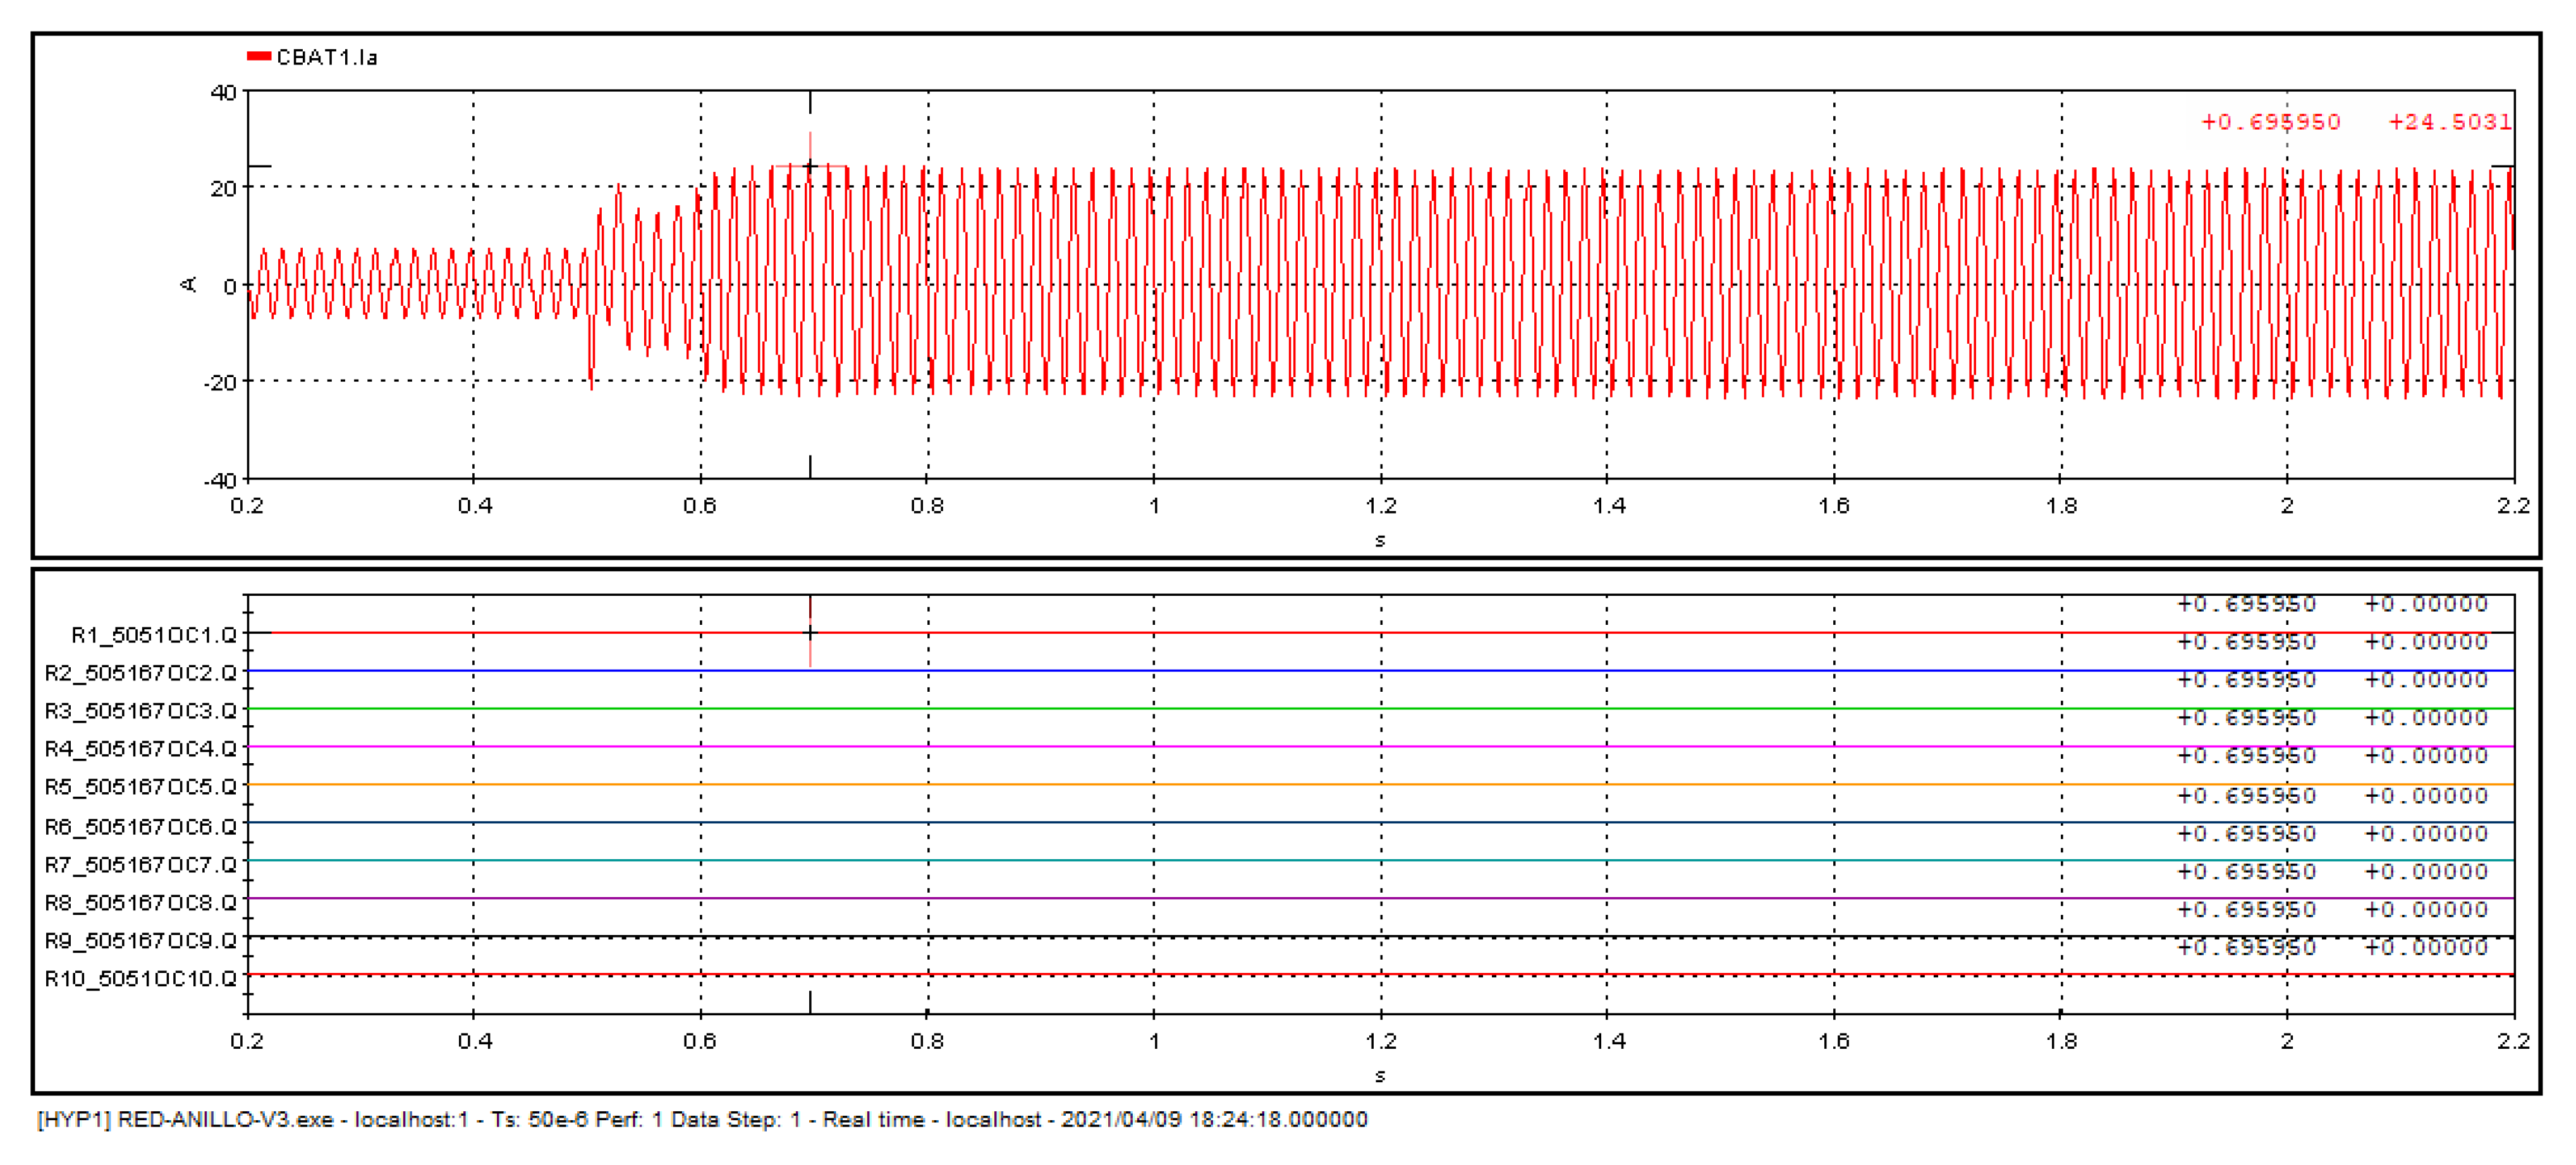Select the R2_505167OC2.Q signal label
Image resolution: width=2576 pixels, height=1165 pixels.
point(140,673)
